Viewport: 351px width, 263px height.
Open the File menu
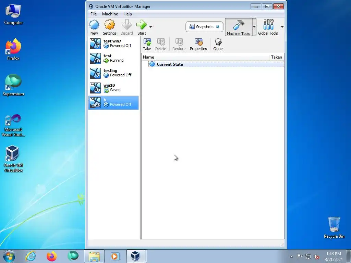[x=94, y=14]
